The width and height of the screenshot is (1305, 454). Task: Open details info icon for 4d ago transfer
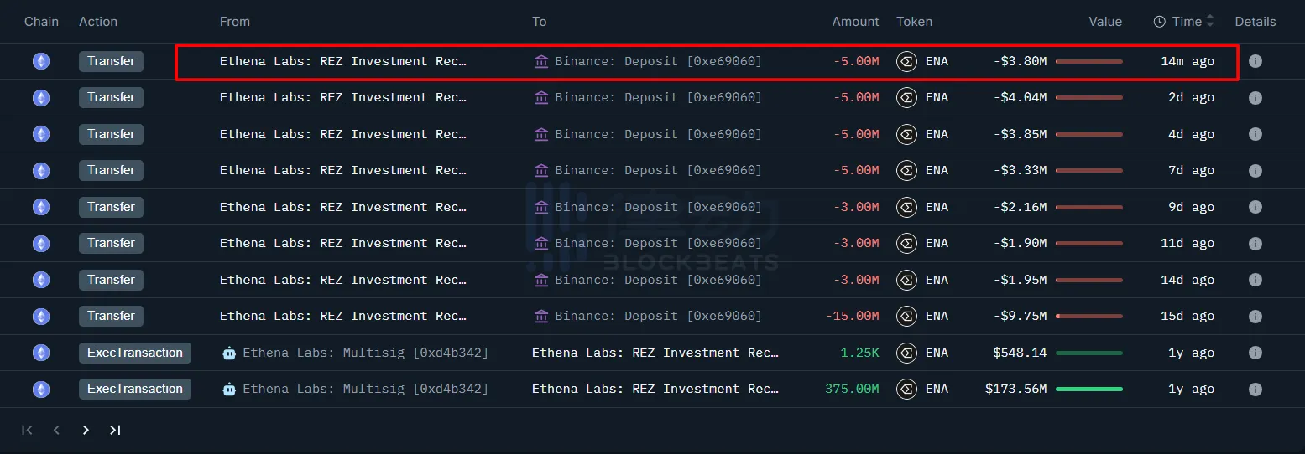pos(1255,134)
